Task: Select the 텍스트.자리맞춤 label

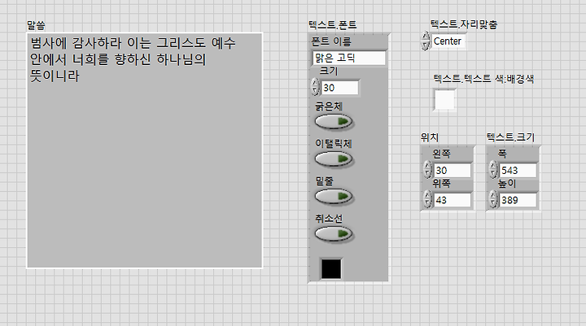Action: pyautogui.click(x=464, y=24)
